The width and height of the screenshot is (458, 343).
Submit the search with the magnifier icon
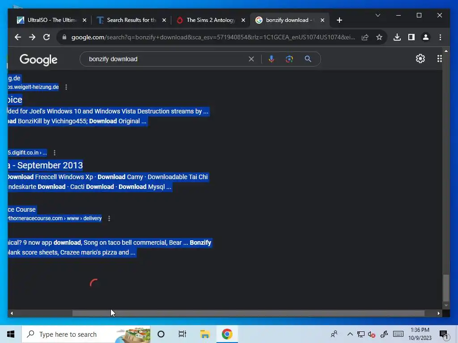pos(308,59)
